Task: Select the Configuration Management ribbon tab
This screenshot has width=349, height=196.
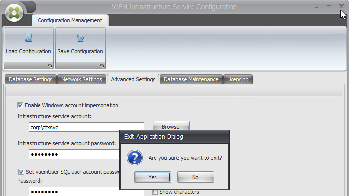Action: [x=70, y=20]
